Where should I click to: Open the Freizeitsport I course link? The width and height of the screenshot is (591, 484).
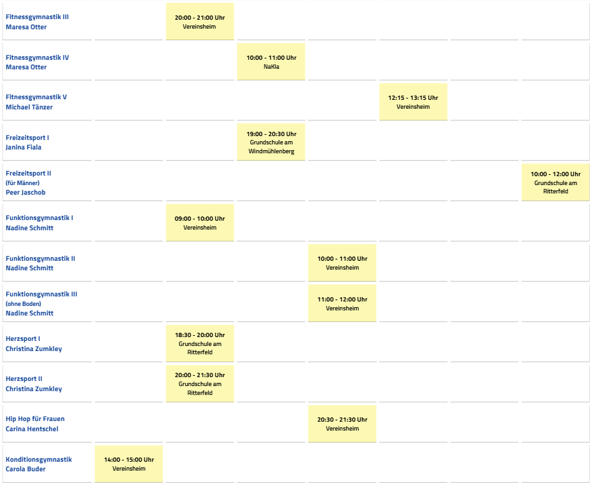click(x=27, y=138)
